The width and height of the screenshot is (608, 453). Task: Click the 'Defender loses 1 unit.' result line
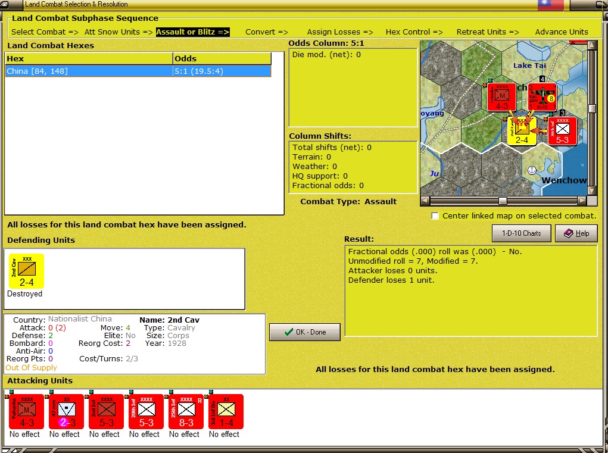coord(391,280)
